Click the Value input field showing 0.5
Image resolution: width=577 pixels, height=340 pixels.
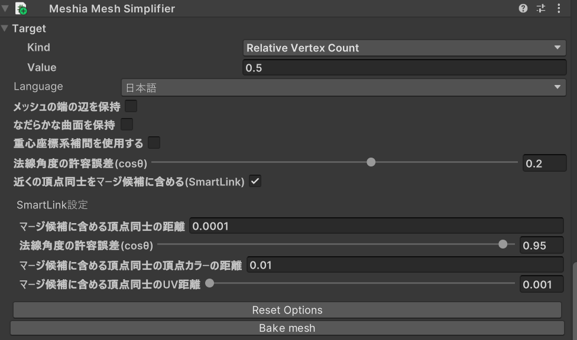coord(404,68)
